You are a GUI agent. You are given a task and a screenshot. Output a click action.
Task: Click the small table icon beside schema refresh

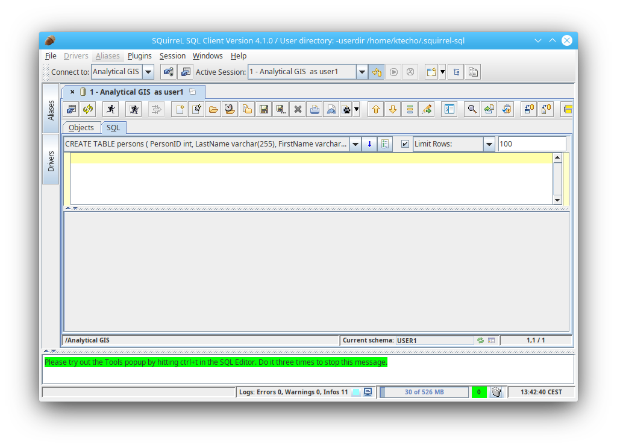pos(492,341)
